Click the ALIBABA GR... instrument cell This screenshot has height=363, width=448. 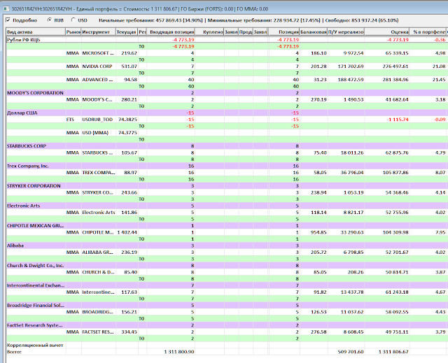(98, 252)
